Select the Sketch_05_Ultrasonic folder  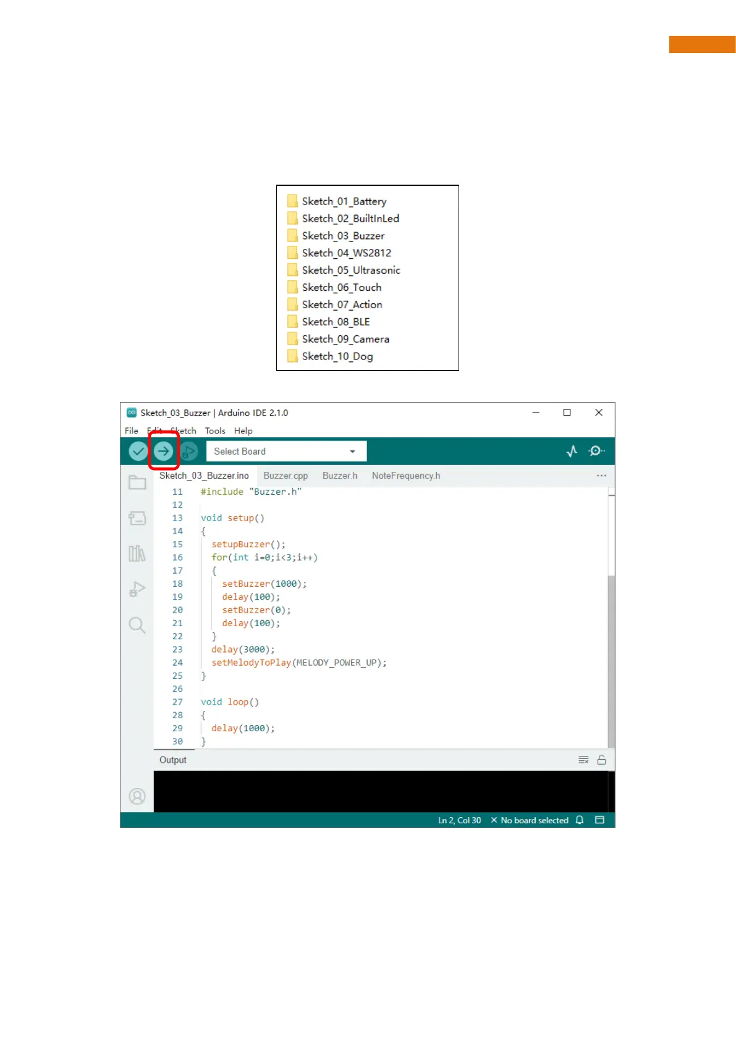pyautogui.click(x=344, y=270)
